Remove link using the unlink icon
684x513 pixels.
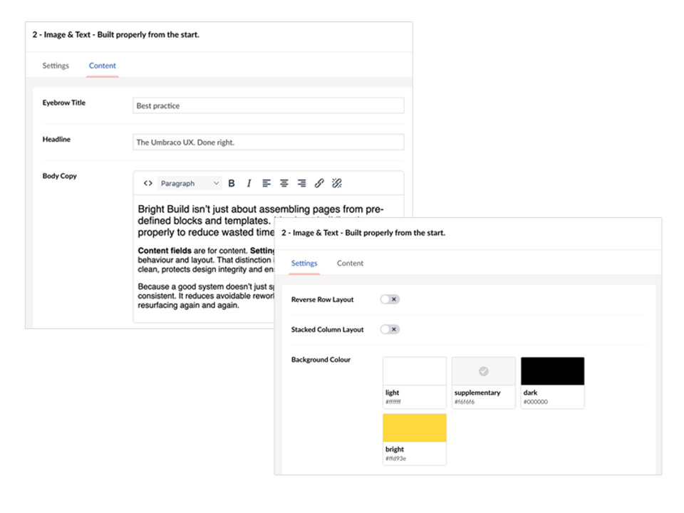337,183
